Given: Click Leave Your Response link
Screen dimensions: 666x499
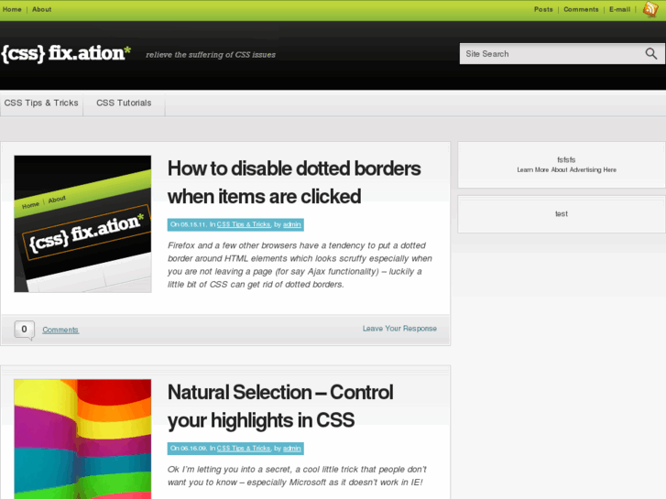Looking at the screenshot, I should tap(399, 329).
